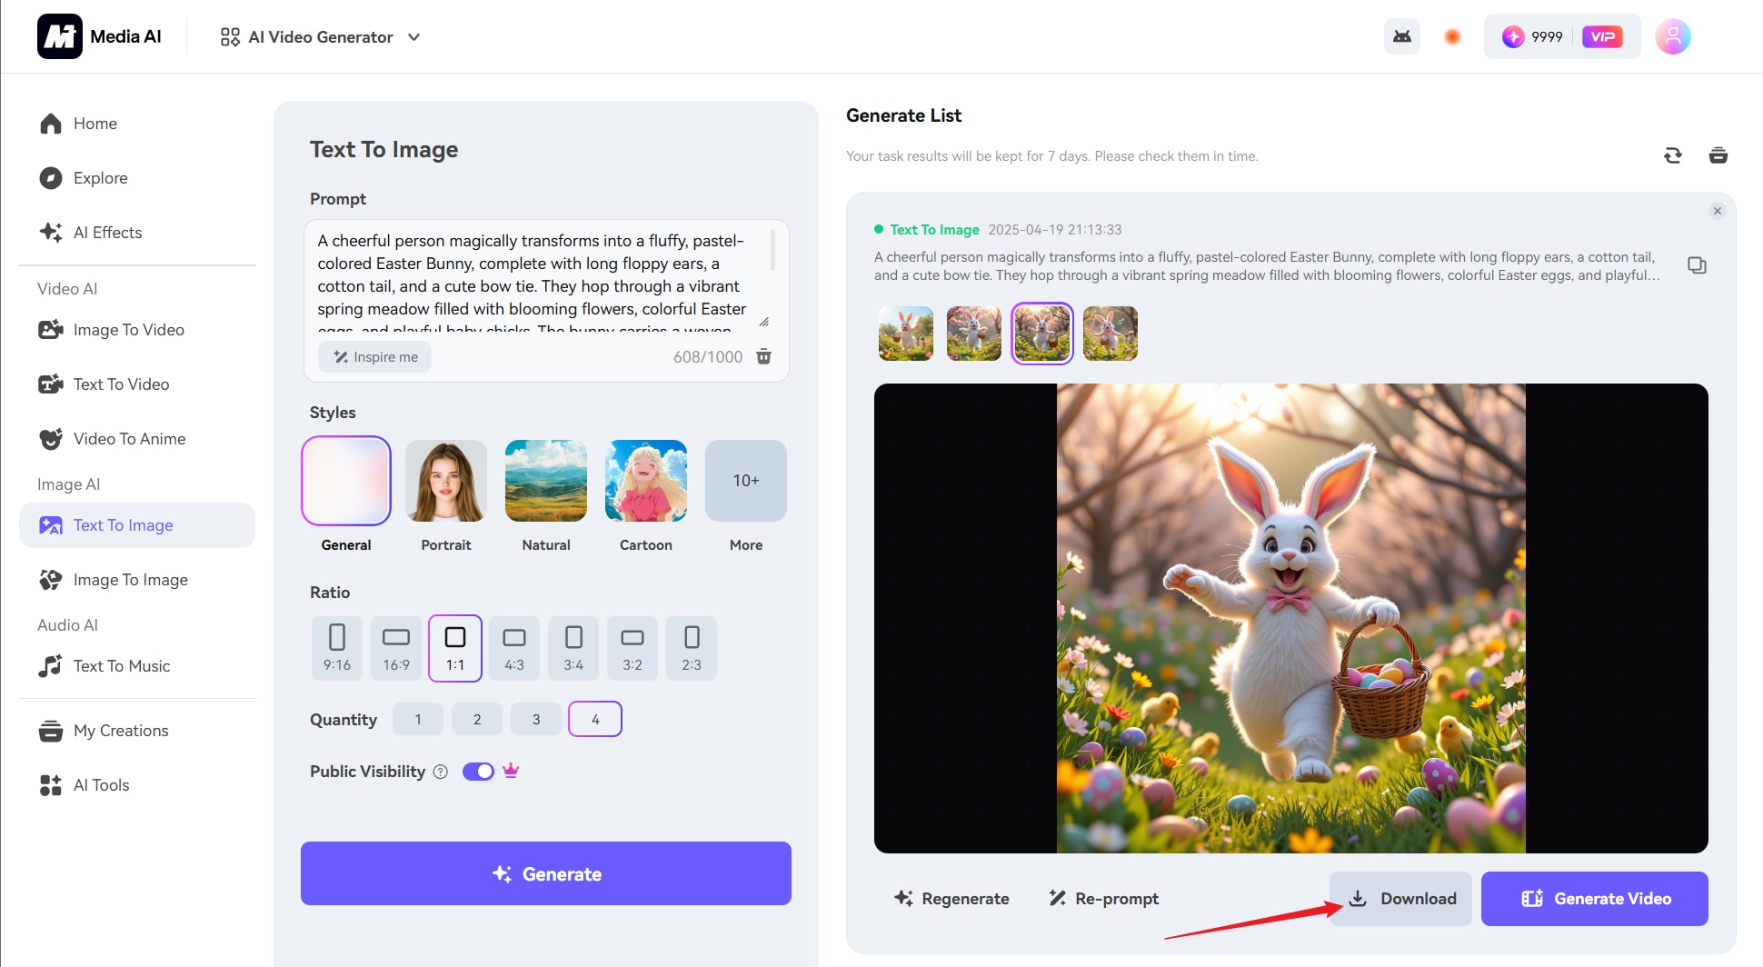Toggle off Public Visibility
The width and height of the screenshot is (1763, 967).
[477, 771]
